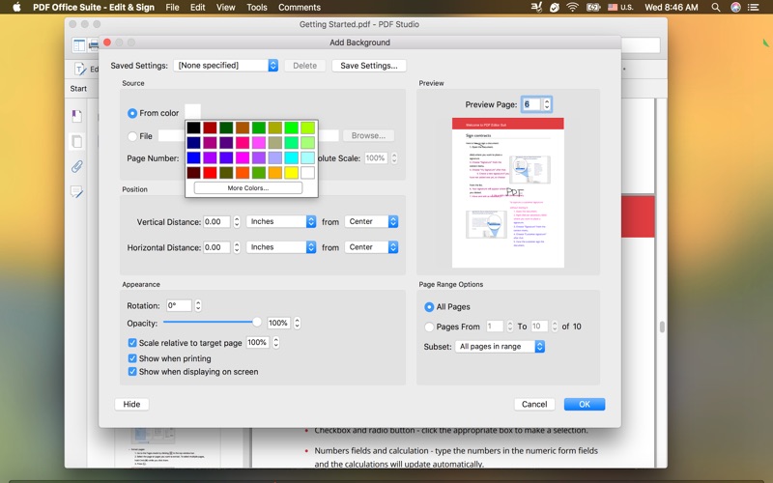
Task: Open the Comments menu
Action: coord(300,8)
